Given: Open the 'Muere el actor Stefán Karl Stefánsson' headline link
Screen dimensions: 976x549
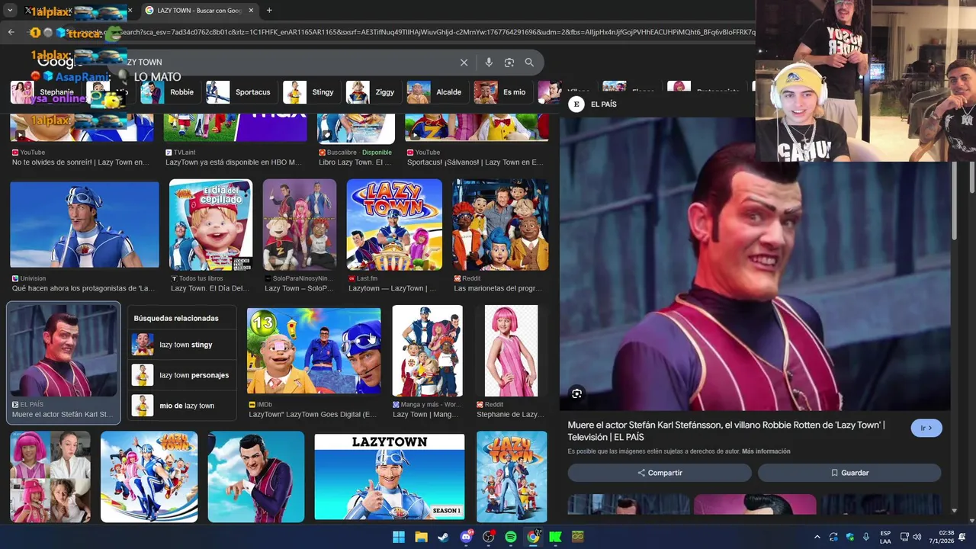Looking at the screenshot, I should click(x=726, y=431).
